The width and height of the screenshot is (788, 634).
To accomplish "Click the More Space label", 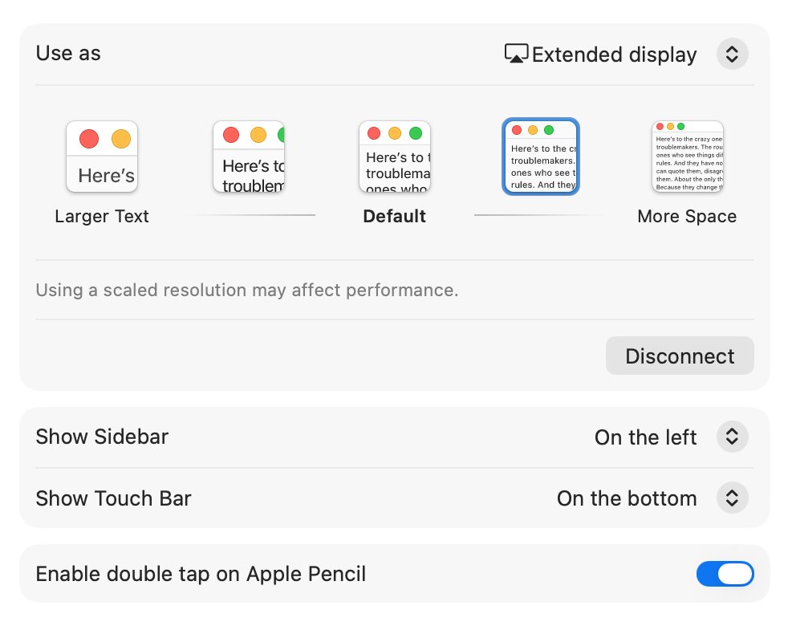I will [687, 216].
